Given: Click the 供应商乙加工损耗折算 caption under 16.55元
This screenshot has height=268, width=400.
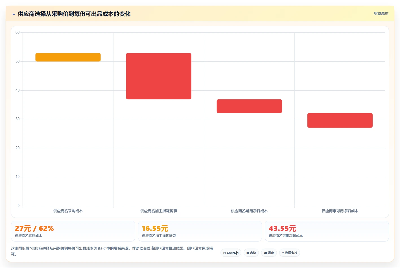Looking at the screenshot, I should (x=159, y=236).
